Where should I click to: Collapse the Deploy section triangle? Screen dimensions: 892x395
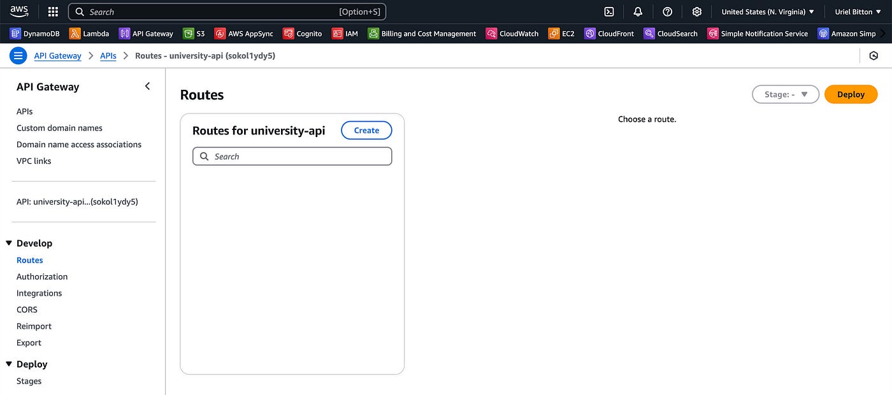(9, 364)
